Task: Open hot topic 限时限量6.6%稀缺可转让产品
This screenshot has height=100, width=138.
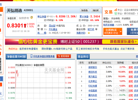Action: coord(57,49)
